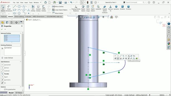The image size is (171, 96).
Task: Click the Save icon in title bar
Action: point(60,2)
